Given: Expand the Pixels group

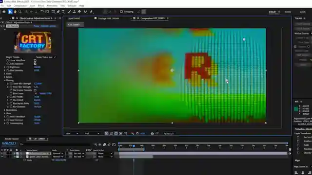Looking at the screenshot, I should click(4, 73).
